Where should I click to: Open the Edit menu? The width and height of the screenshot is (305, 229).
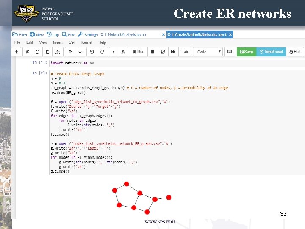pos(30,42)
